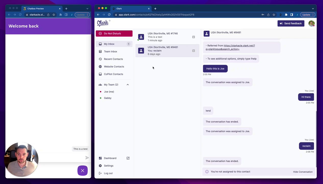Close the chatbox with the purple X button

tap(82, 170)
